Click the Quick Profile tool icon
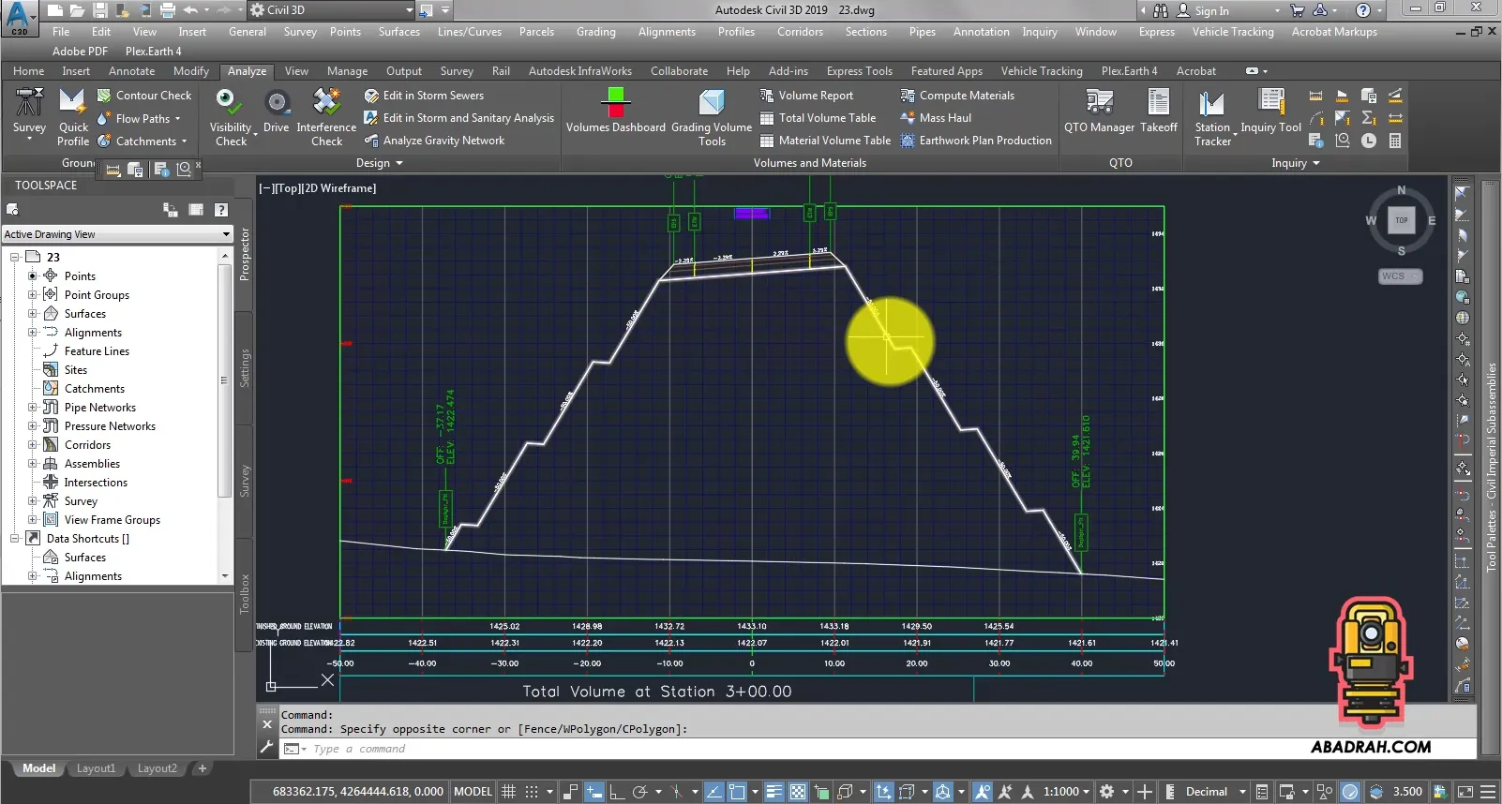 click(72, 101)
